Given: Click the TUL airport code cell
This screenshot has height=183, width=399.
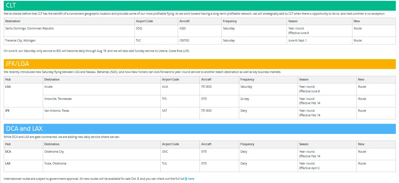Looking at the screenshot, I should coord(164,164).
